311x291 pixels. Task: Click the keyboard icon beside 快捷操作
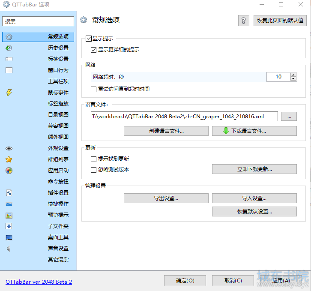(9, 204)
